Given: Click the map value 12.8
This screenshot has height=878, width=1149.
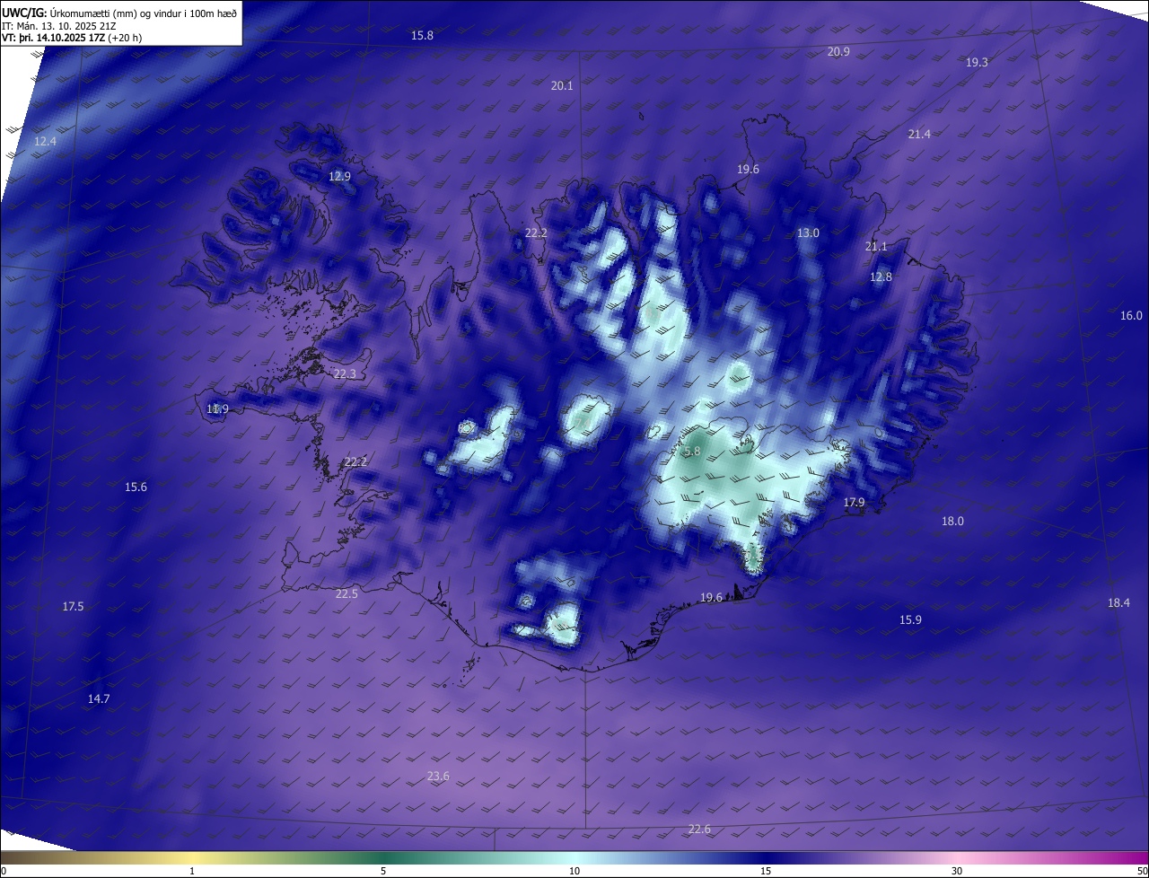Looking at the screenshot, I should (881, 277).
